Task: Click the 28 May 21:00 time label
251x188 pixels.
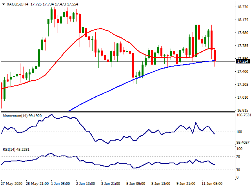Action: [37, 184]
